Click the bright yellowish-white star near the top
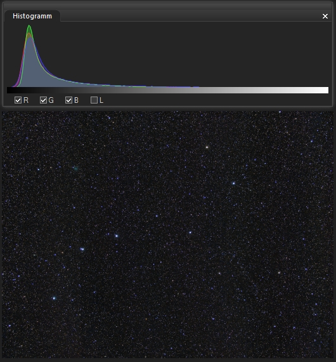Image resolution: width=336 pixels, height=362 pixels. click(x=207, y=147)
